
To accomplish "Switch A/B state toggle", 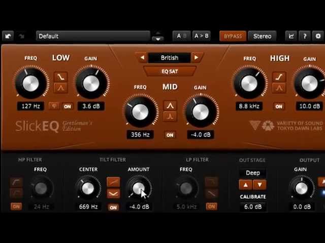I will tap(181, 36).
